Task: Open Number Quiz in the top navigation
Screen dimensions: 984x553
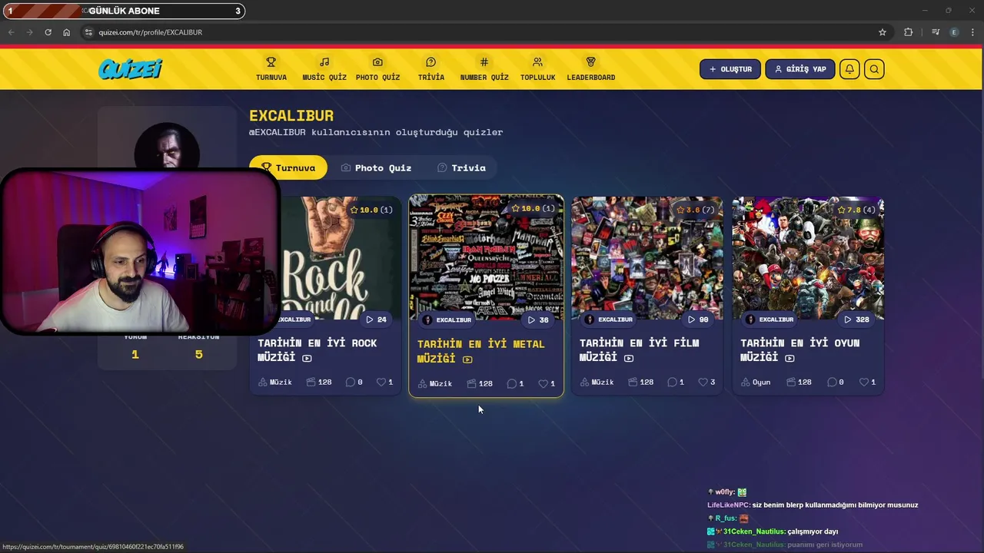Action: [484, 69]
